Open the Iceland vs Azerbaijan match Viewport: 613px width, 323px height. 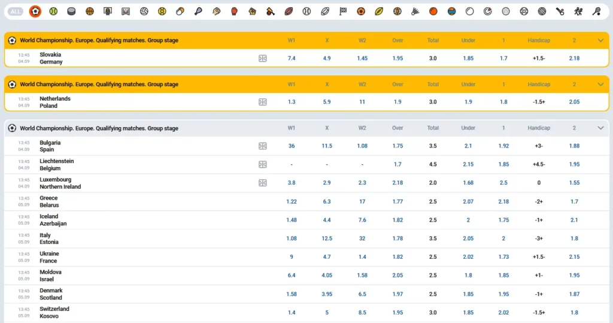tap(53, 220)
